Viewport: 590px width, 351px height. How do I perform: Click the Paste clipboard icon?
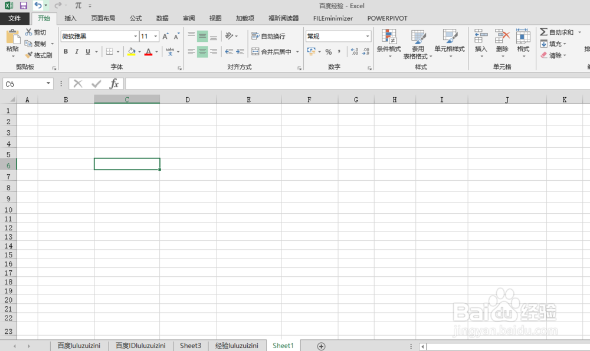(x=13, y=38)
